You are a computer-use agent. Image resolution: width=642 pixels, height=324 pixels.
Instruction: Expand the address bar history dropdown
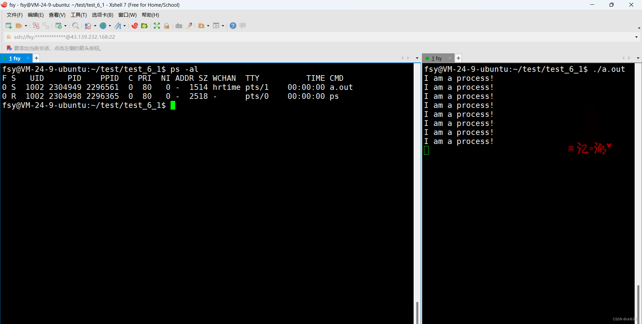(636, 37)
